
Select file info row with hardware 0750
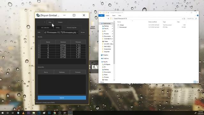(x=62, y=57)
